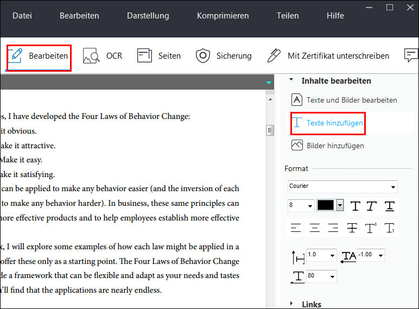Screen dimensions: 419x309
Task: Toggle italic text formatting
Action: (372, 206)
